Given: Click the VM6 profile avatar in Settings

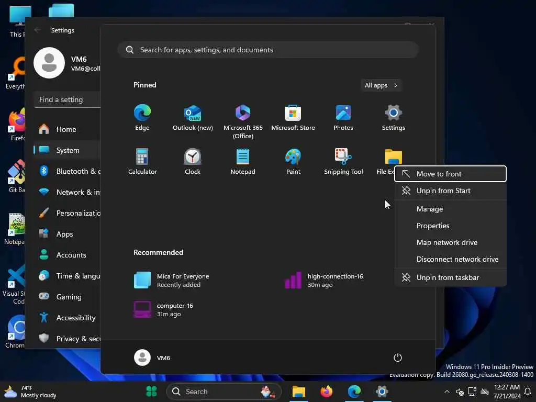Looking at the screenshot, I should (x=49, y=63).
